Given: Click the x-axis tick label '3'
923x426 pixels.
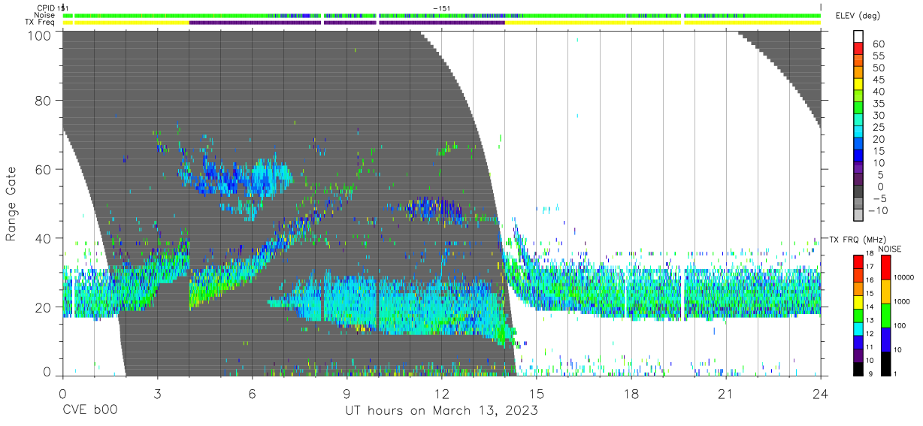Looking at the screenshot, I should click(x=157, y=394).
